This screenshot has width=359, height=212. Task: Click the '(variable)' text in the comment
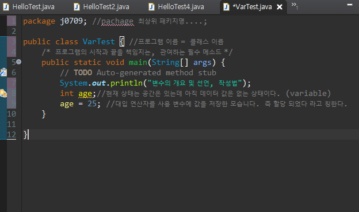pos(308,93)
